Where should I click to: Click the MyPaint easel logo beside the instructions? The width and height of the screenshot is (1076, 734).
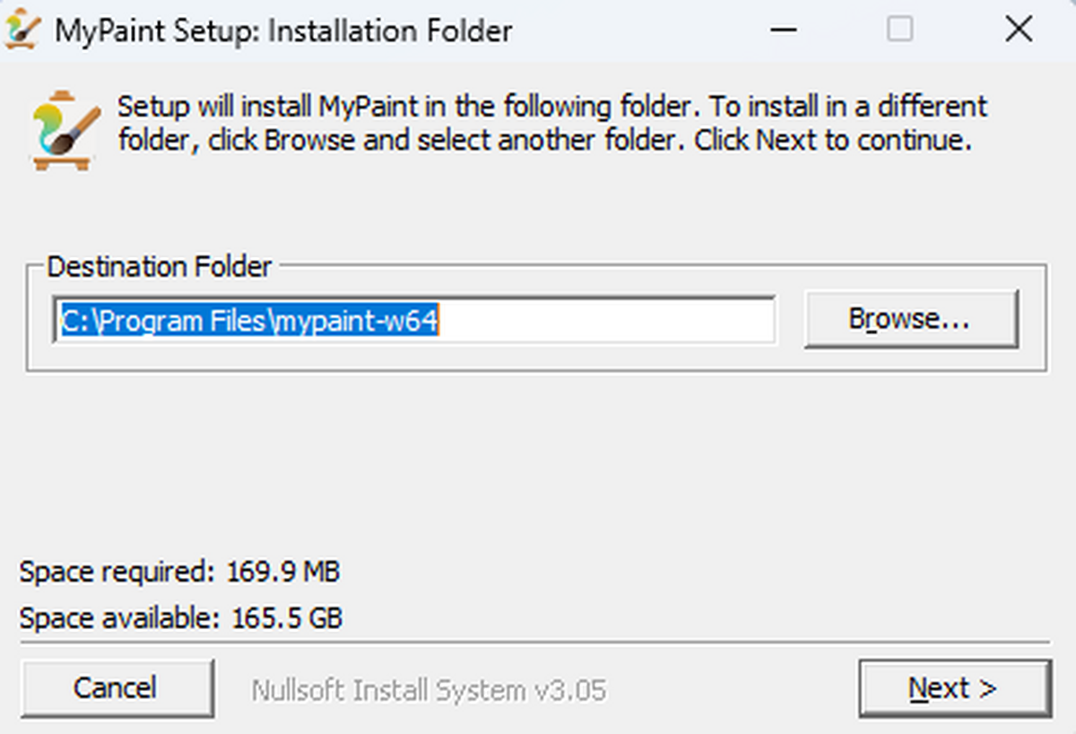[63, 129]
